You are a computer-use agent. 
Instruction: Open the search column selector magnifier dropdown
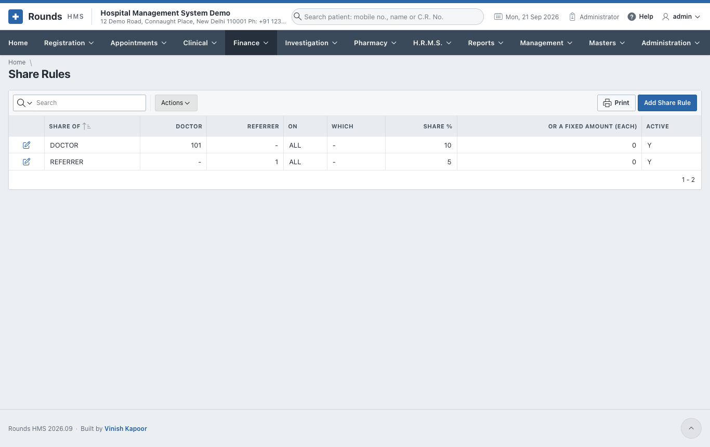click(x=24, y=103)
